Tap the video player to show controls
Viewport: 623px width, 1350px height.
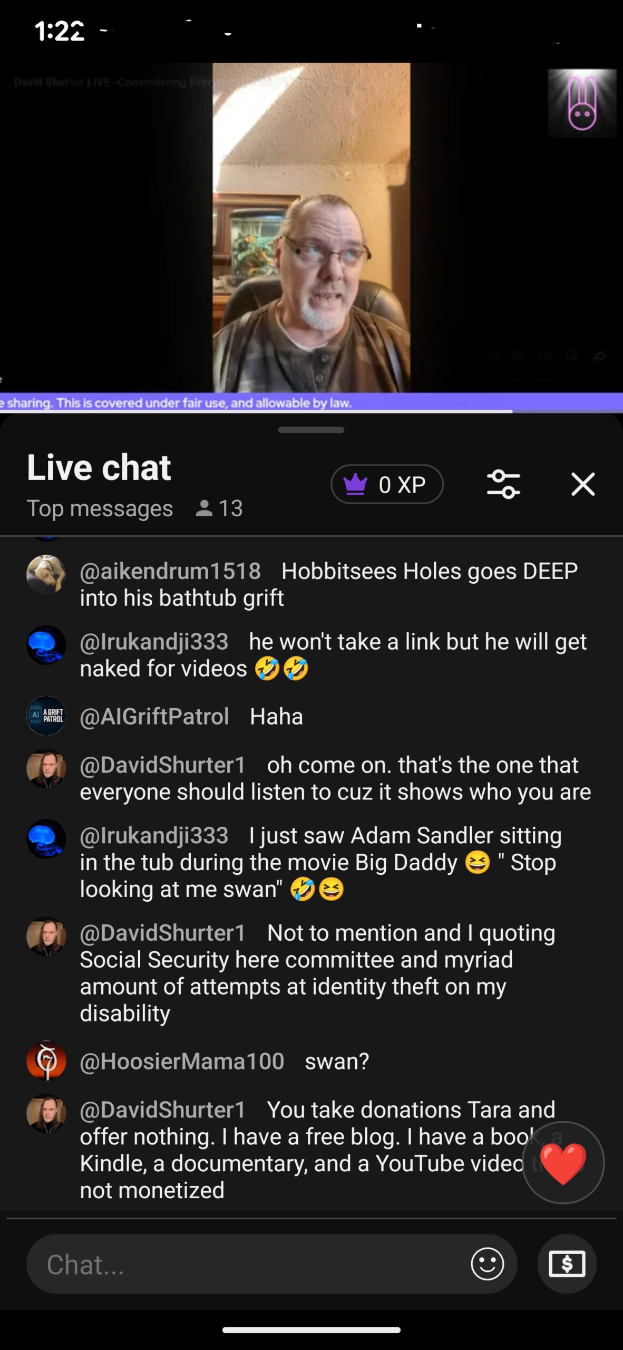pyautogui.click(x=311, y=227)
